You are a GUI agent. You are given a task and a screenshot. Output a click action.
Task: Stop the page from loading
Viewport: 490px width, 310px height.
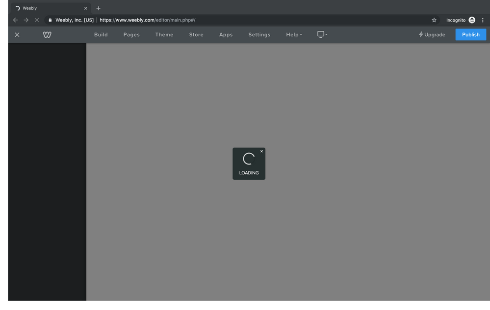click(x=37, y=20)
